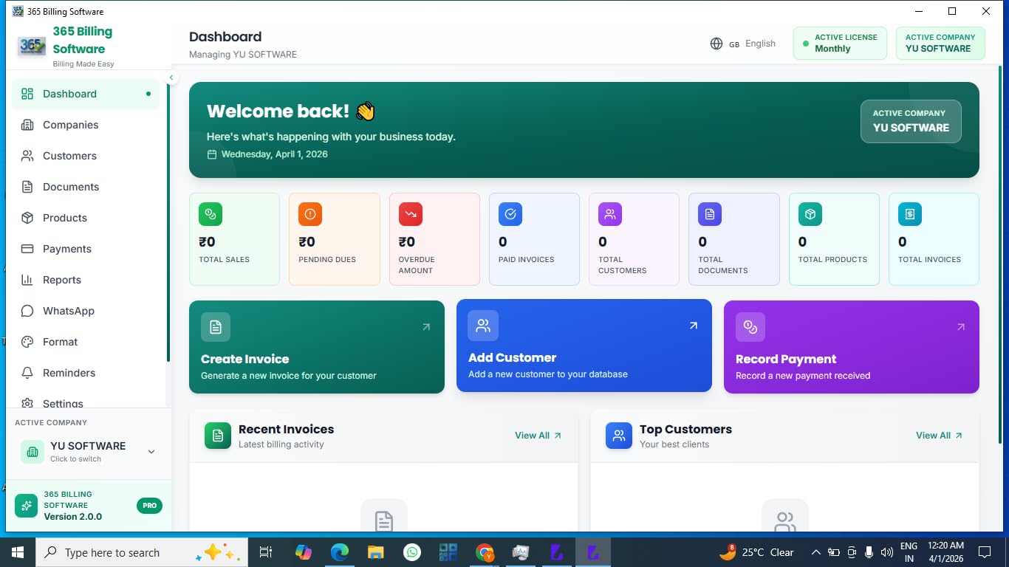View all top customers
This screenshot has height=567, width=1009.
pos(939,436)
